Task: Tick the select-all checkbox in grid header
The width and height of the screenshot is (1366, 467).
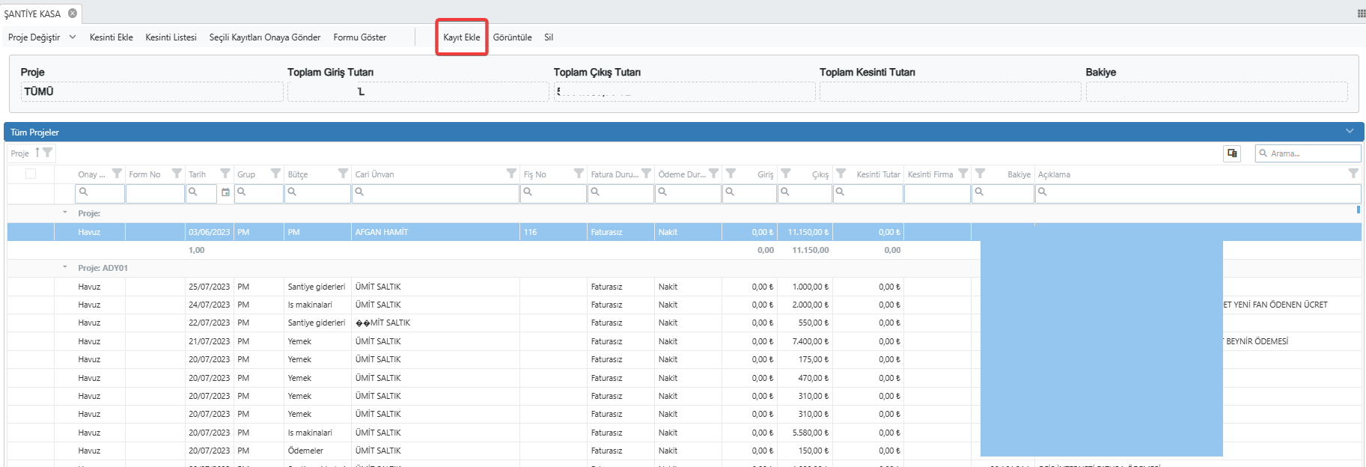Action: point(31,174)
